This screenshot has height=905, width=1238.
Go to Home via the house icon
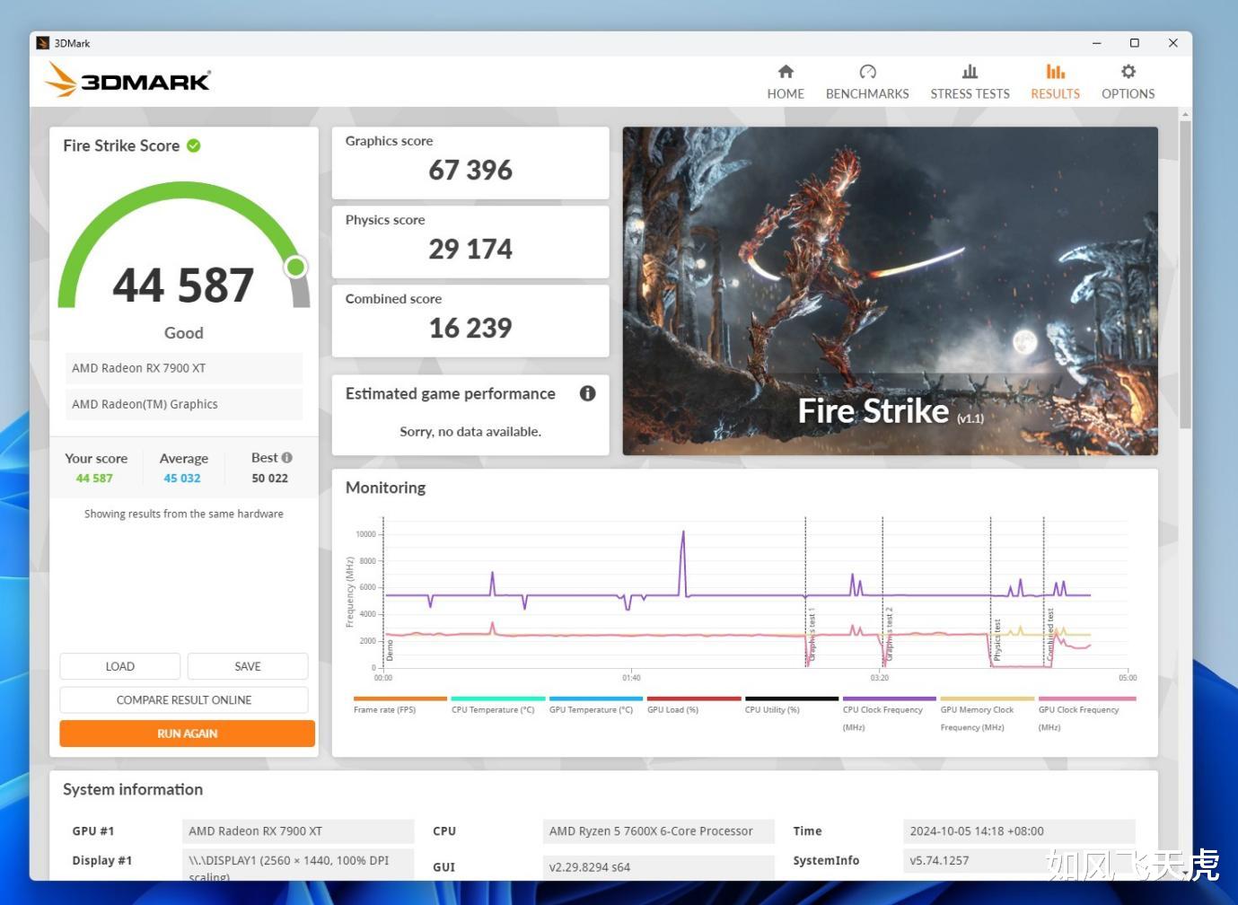tap(786, 72)
